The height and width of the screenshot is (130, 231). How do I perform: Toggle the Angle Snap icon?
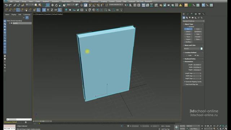pos(94,5)
